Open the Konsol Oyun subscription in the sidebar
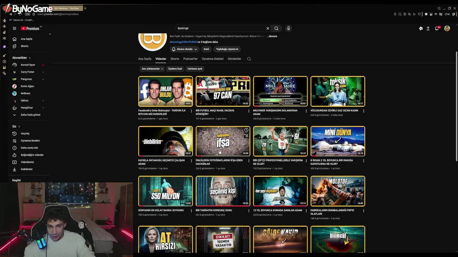The image size is (458, 257). pyautogui.click(x=28, y=65)
